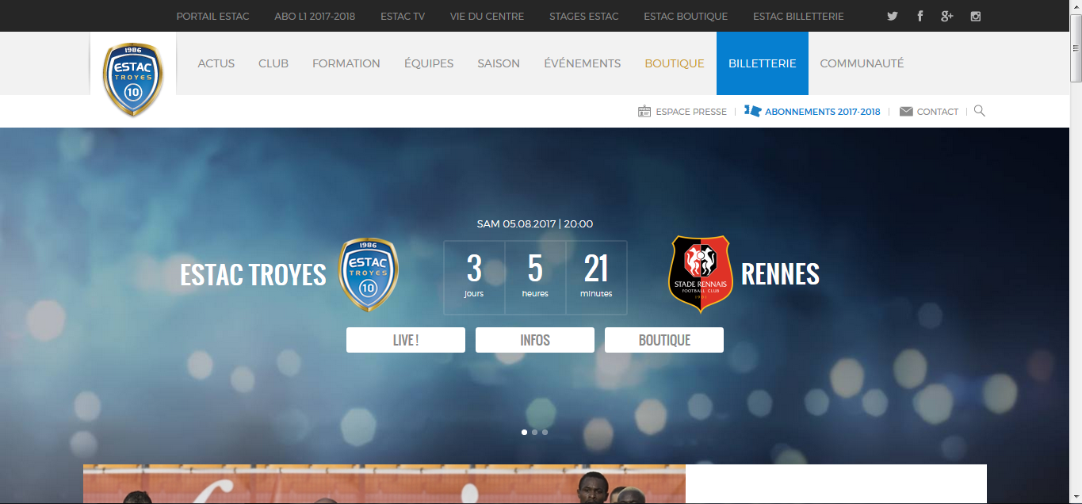1082x504 pixels.
Task: Click the news photo thumbnail below banner
Action: (x=384, y=484)
